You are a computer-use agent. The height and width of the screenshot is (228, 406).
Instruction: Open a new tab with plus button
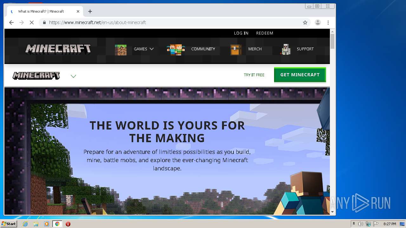coord(90,11)
